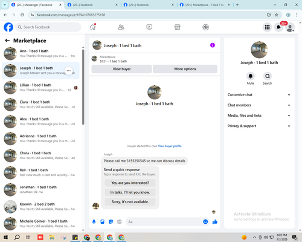The height and width of the screenshot is (242, 302).
Task: Choose a sticker icon in composer
Action: tap(111, 222)
